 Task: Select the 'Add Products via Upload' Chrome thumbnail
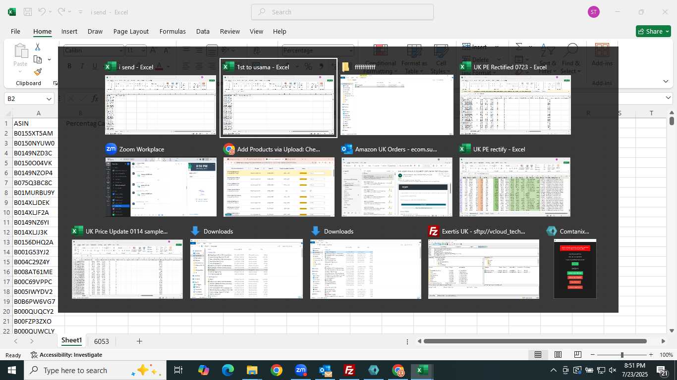[x=279, y=181]
